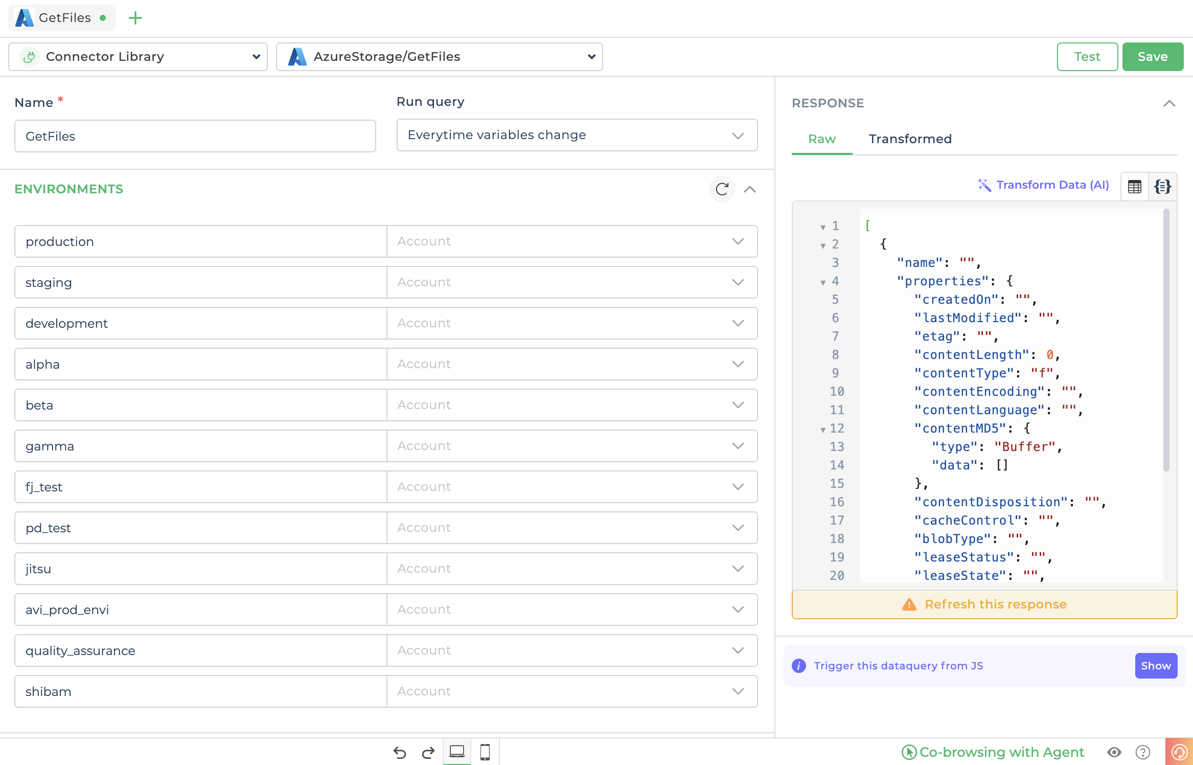This screenshot has width=1193, height=765.
Task: Click the Transform Data (AI) link
Action: 1043,185
